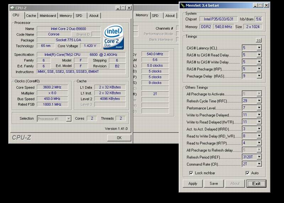
Task: Click the >> expand timings button
Action: 259,40
